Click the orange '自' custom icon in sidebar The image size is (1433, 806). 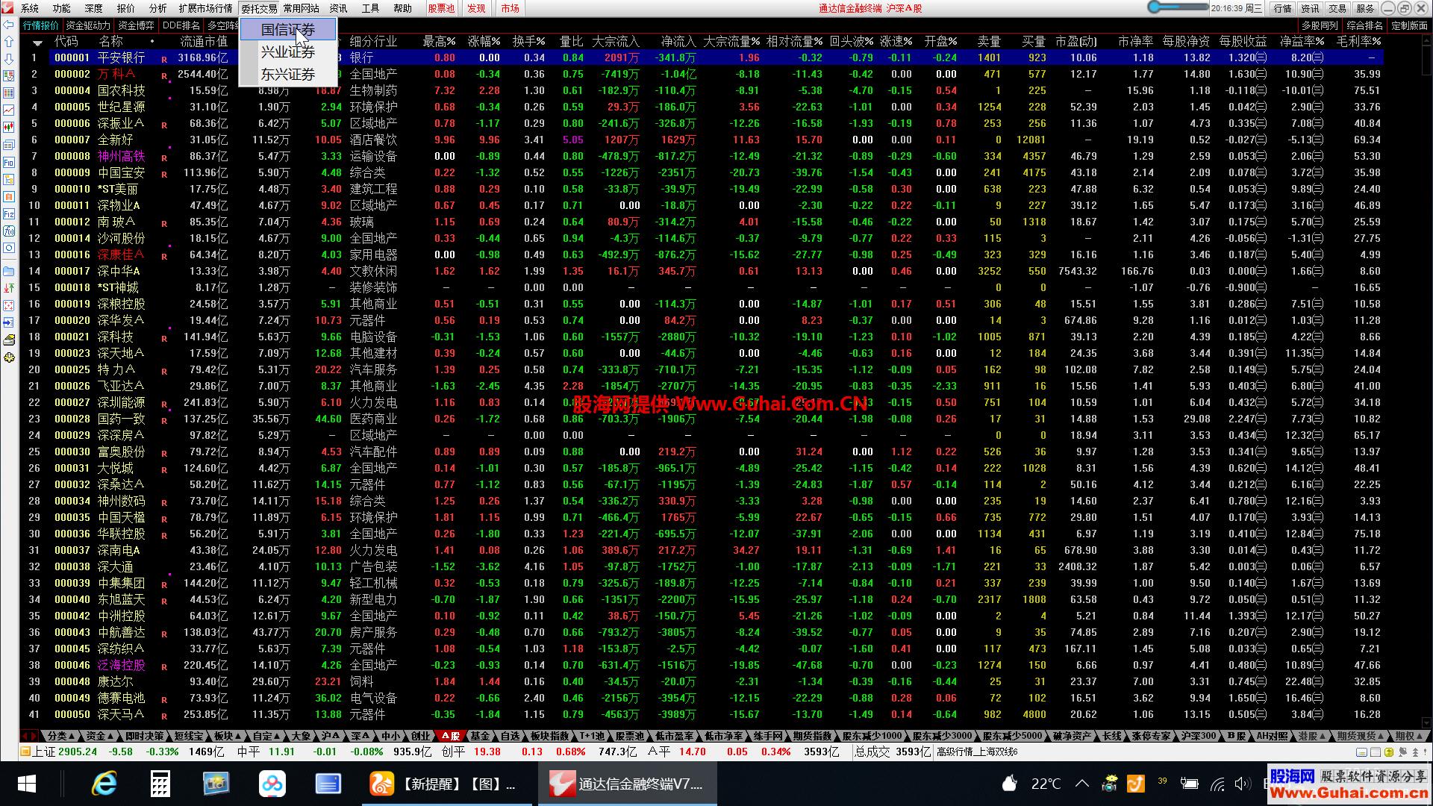tap(9, 196)
